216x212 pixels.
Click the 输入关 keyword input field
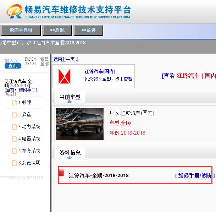pos(12,61)
